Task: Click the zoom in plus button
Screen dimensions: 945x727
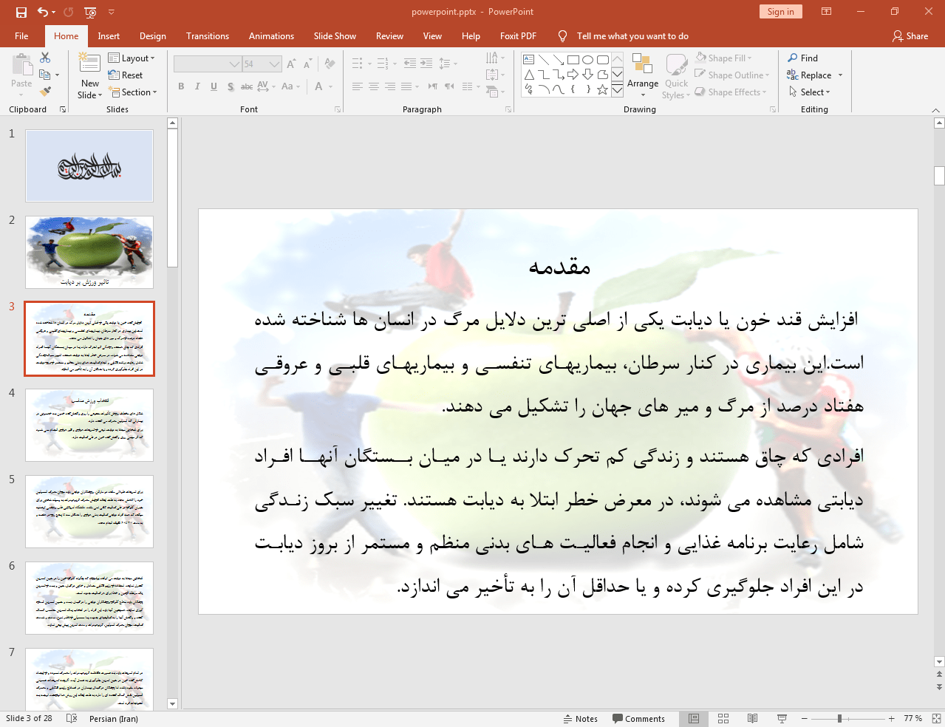Action: [892, 719]
